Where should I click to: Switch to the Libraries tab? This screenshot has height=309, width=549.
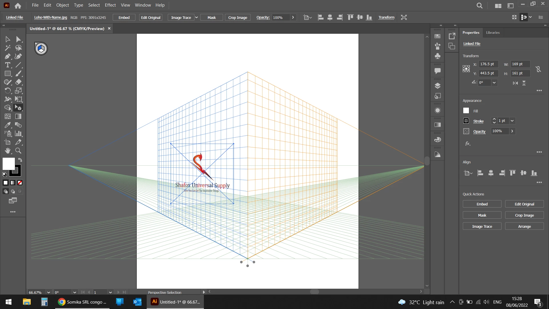(493, 33)
